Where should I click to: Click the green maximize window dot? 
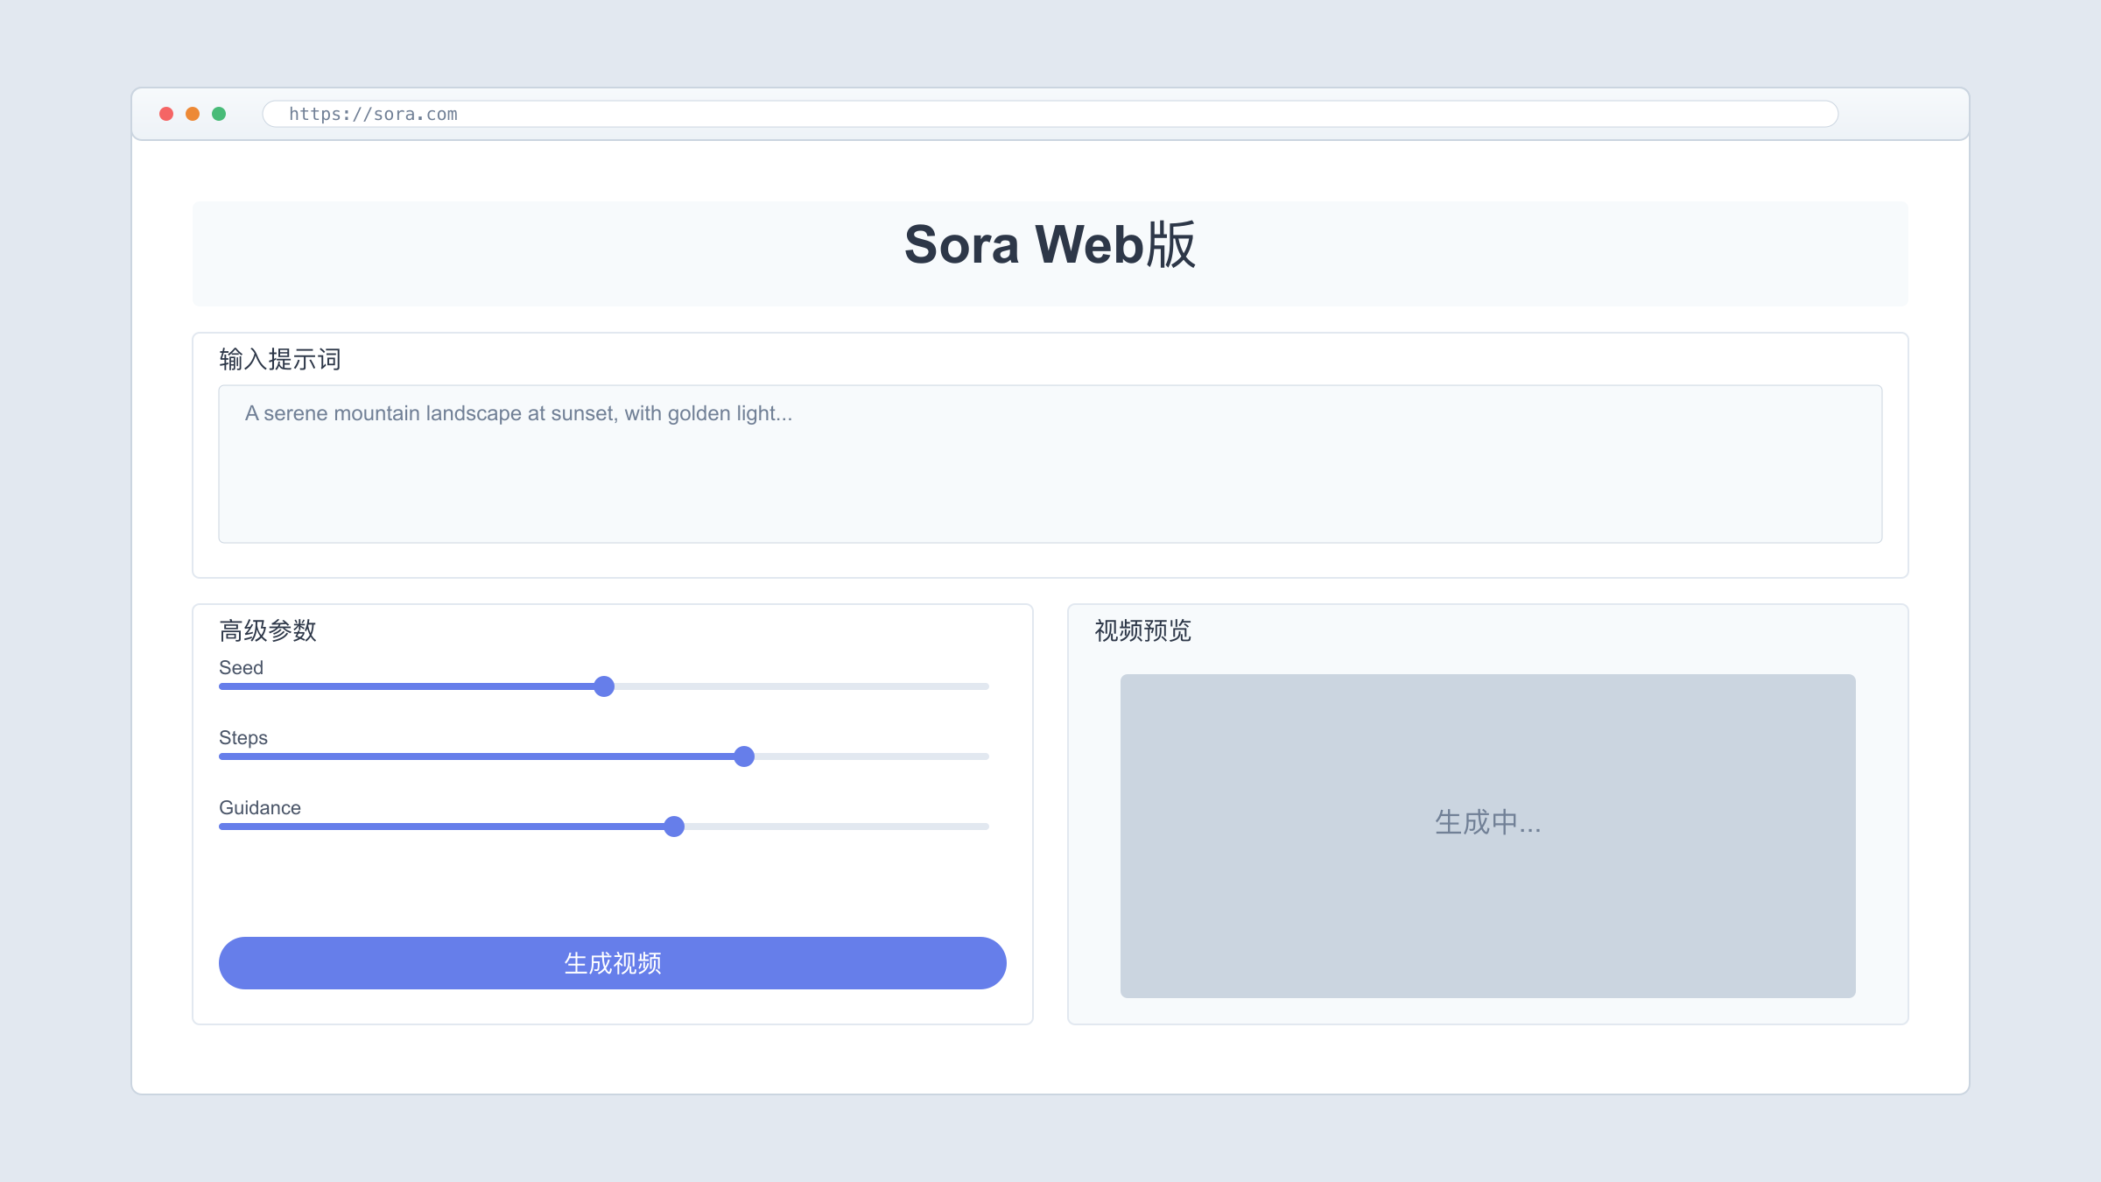click(219, 114)
